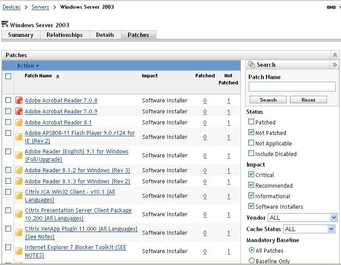The height and width of the screenshot is (265, 341).
Task: Click the patch icon beside Citrix ICA Win32 Client
Action: pyautogui.click(x=19, y=196)
